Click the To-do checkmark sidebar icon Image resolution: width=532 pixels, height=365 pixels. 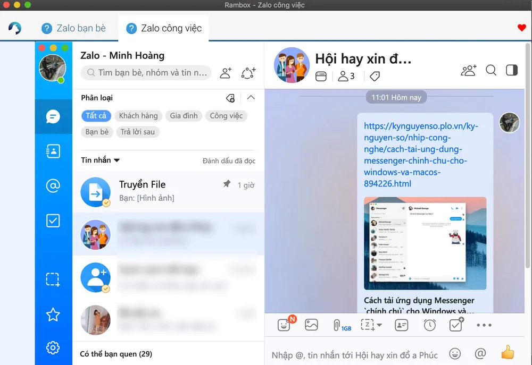tap(53, 220)
